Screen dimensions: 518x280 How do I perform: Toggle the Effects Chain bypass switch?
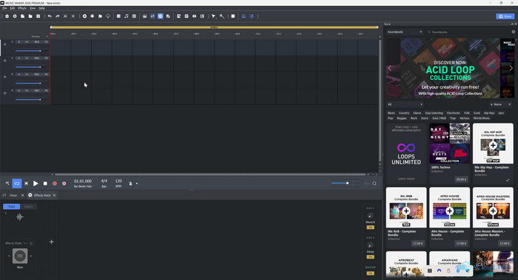(32, 243)
